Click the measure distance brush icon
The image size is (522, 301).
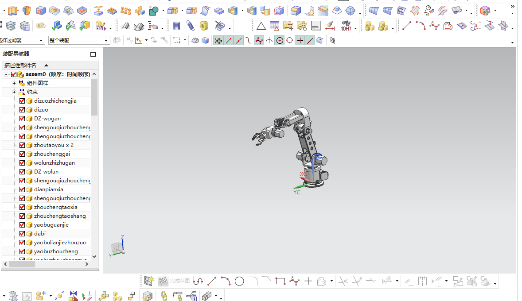tap(329, 26)
